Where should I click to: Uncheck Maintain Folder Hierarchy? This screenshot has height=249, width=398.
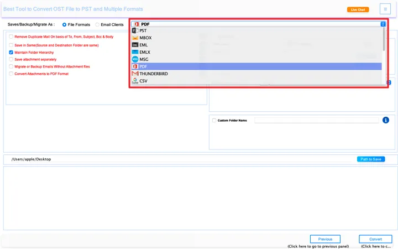[x=11, y=52]
